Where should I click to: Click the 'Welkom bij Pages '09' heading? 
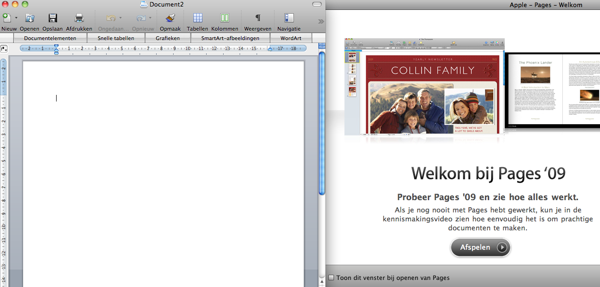(x=488, y=174)
